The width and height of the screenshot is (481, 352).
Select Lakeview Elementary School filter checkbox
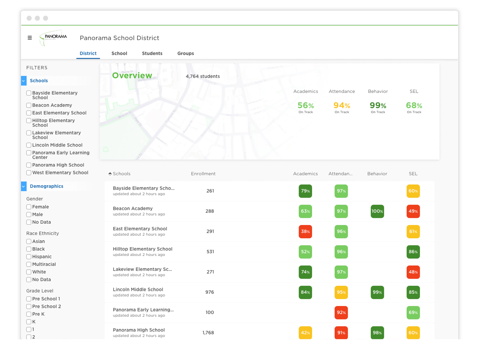[x=29, y=133]
